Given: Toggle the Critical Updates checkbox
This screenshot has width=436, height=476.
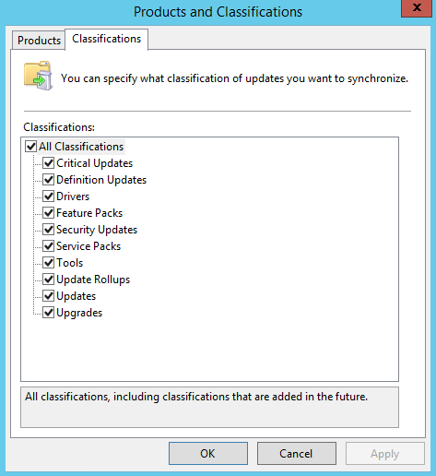Looking at the screenshot, I should (48, 163).
